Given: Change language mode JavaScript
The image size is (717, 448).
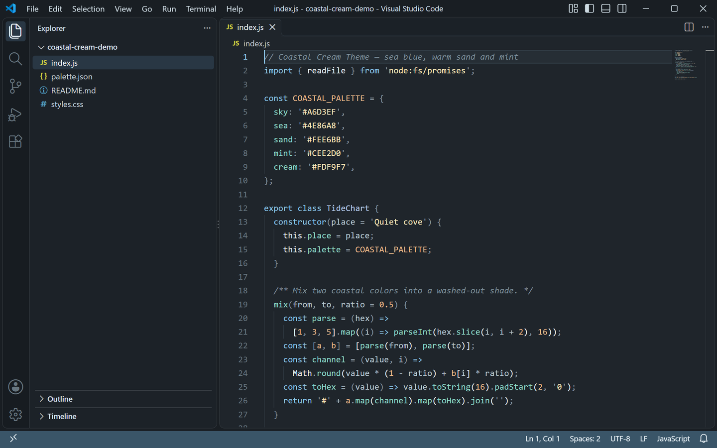Looking at the screenshot, I should click(x=673, y=439).
